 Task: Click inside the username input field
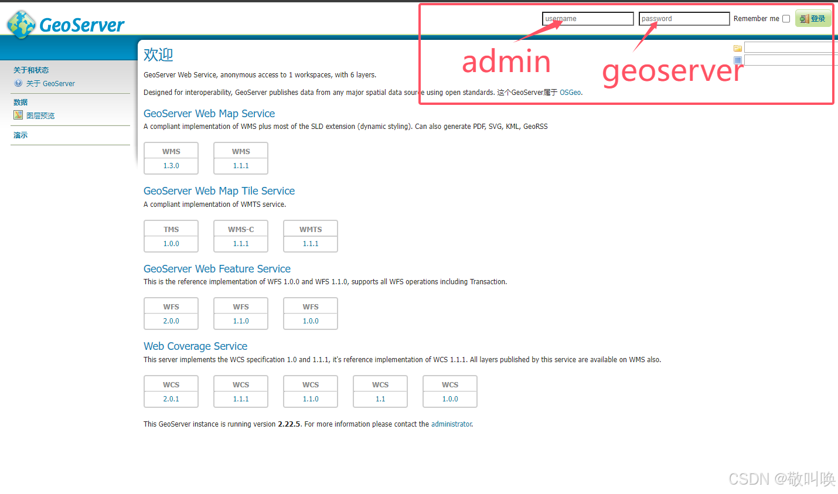(x=587, y=18)
